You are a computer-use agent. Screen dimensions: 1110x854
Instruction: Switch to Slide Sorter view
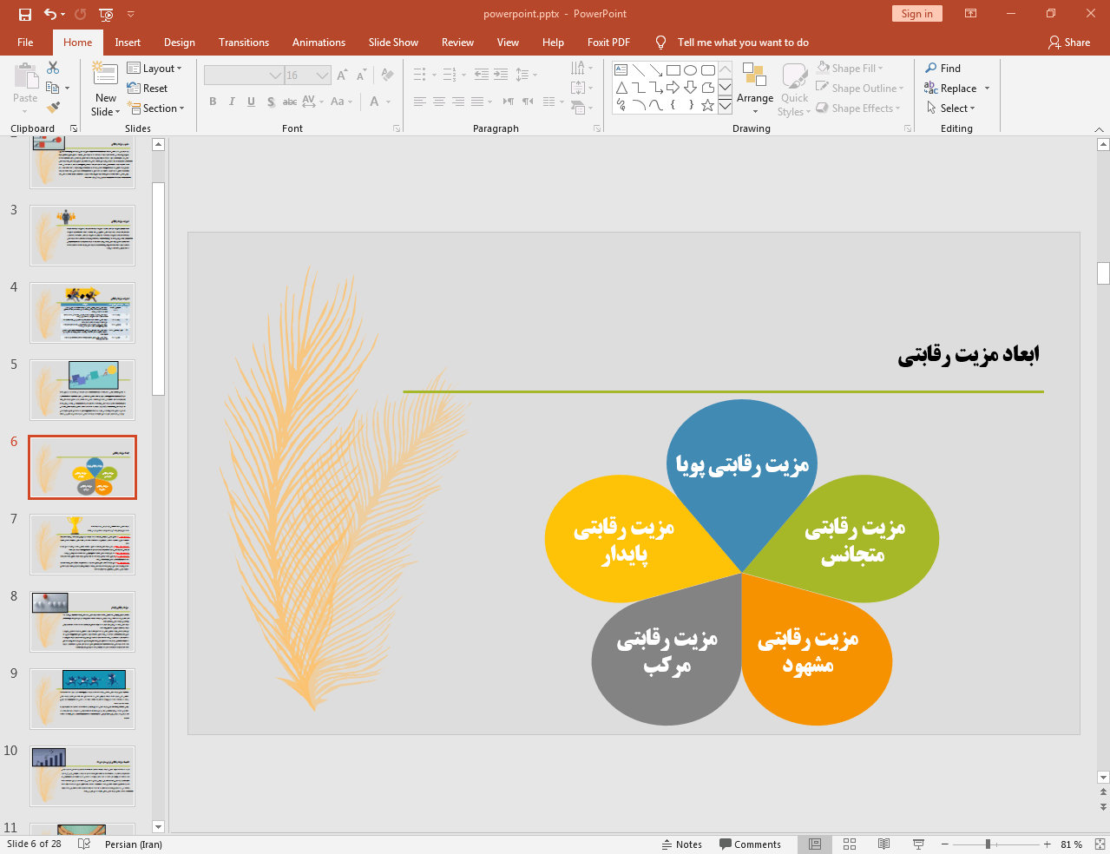pyautogui.click(x=850, y=844)
